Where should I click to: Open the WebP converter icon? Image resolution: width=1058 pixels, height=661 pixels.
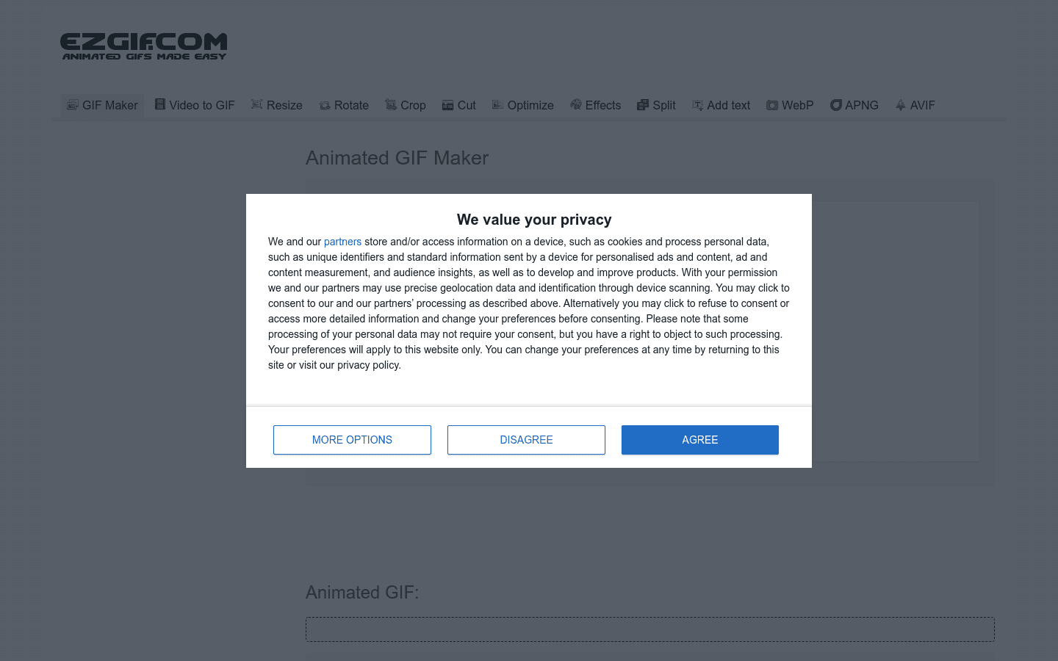point(772,105)
